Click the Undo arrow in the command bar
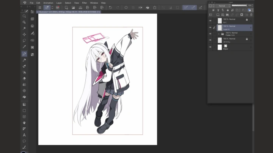 pyautogui.click(x=110, y=7)
